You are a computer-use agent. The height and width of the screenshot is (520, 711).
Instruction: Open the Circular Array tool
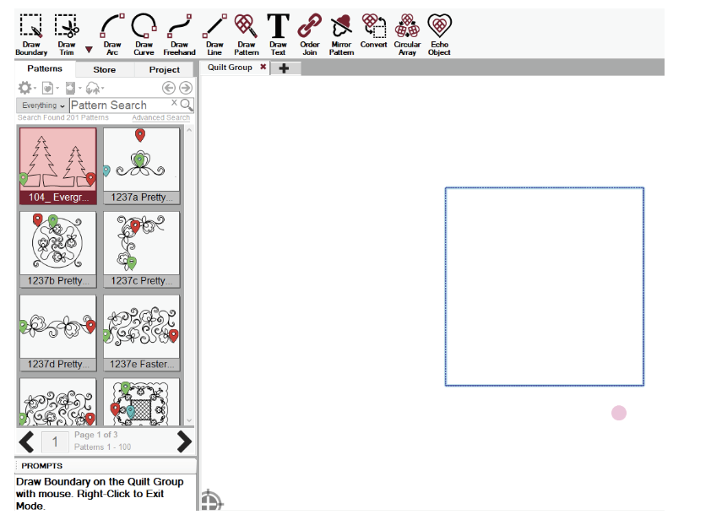pyautogui.click(x=407, y=34)
